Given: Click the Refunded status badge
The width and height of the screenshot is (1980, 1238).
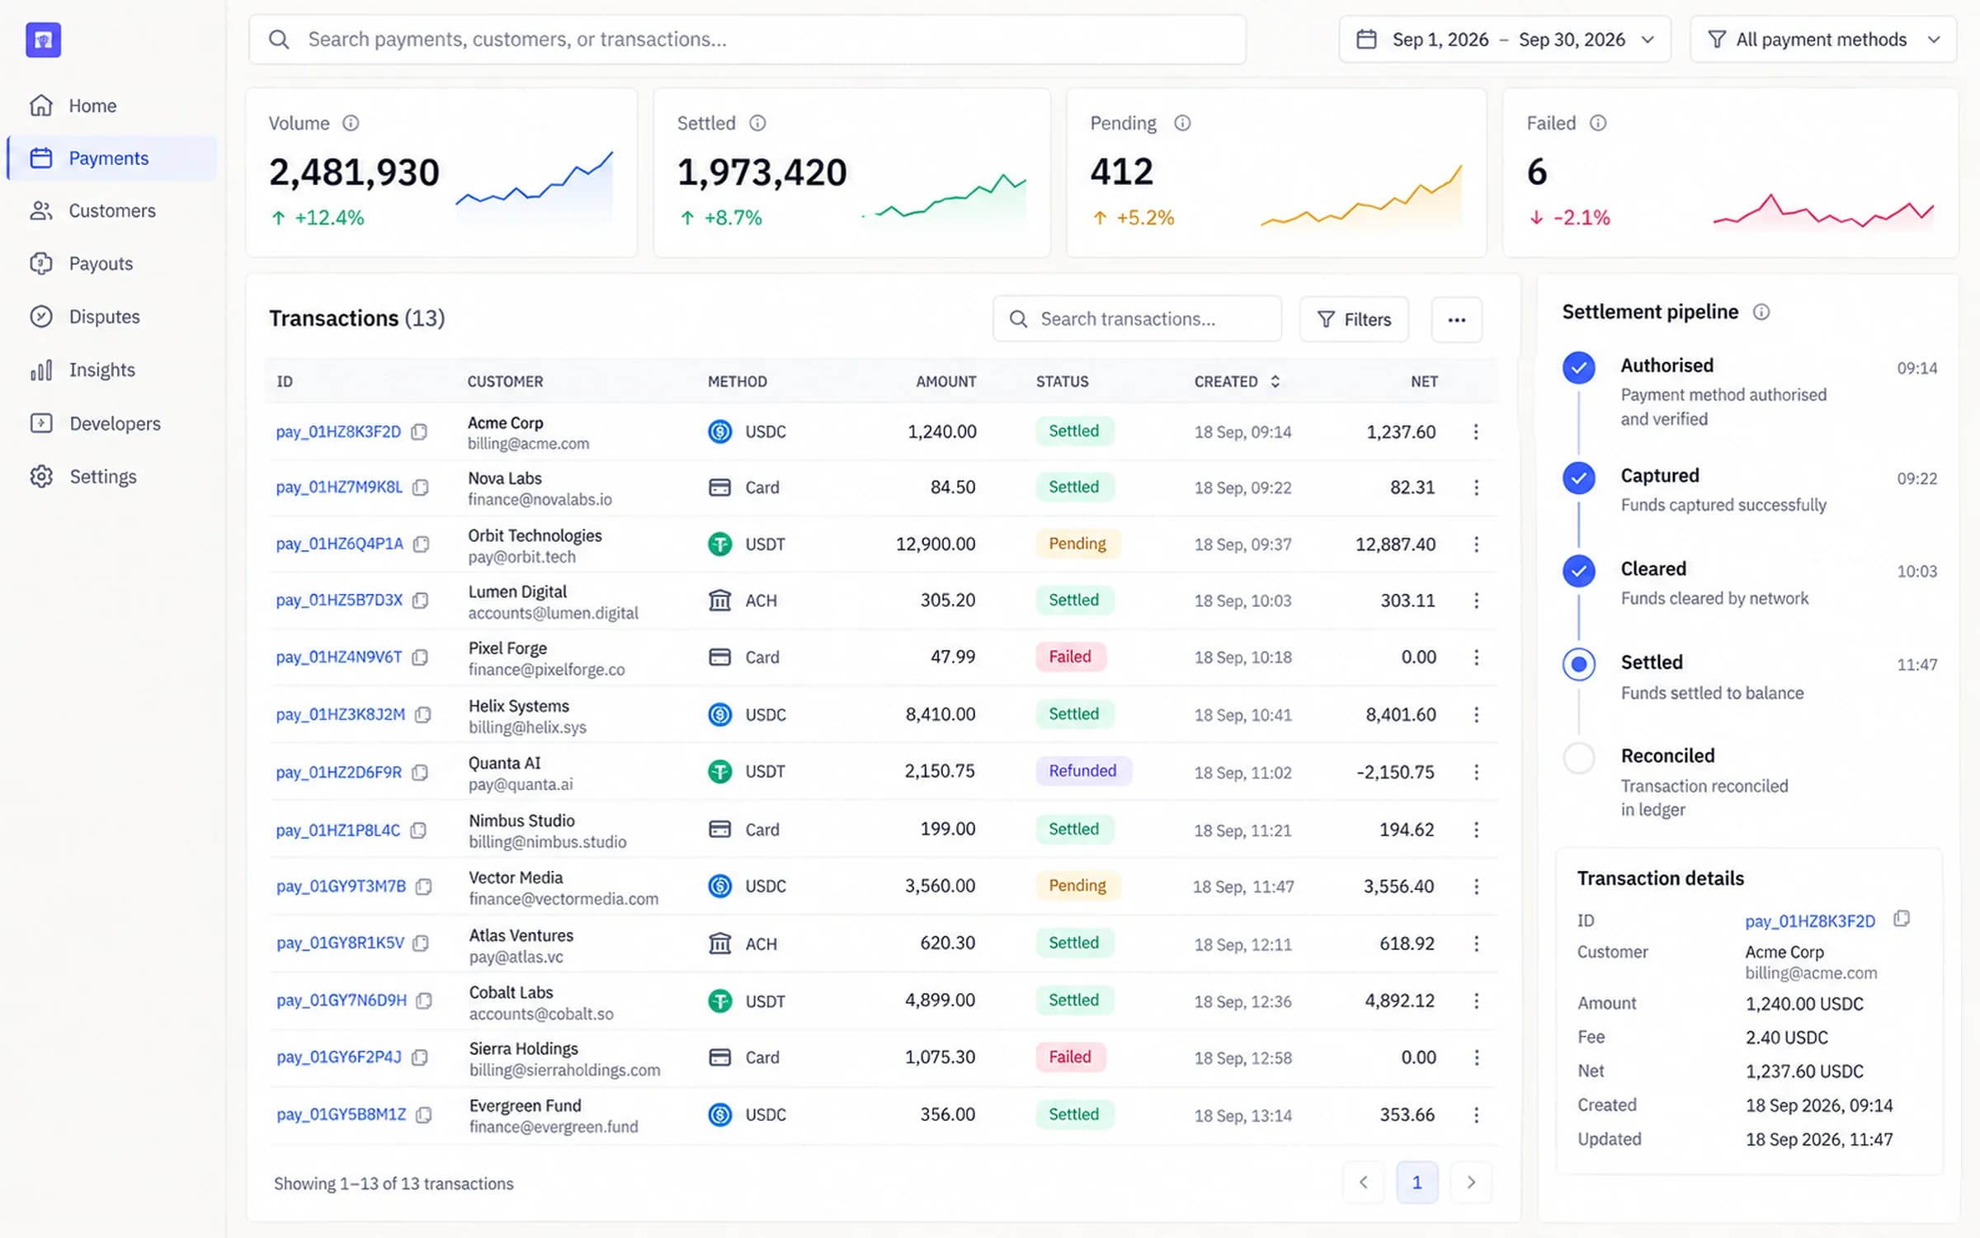Looking at the screenshot, I should coord(1083,771).
